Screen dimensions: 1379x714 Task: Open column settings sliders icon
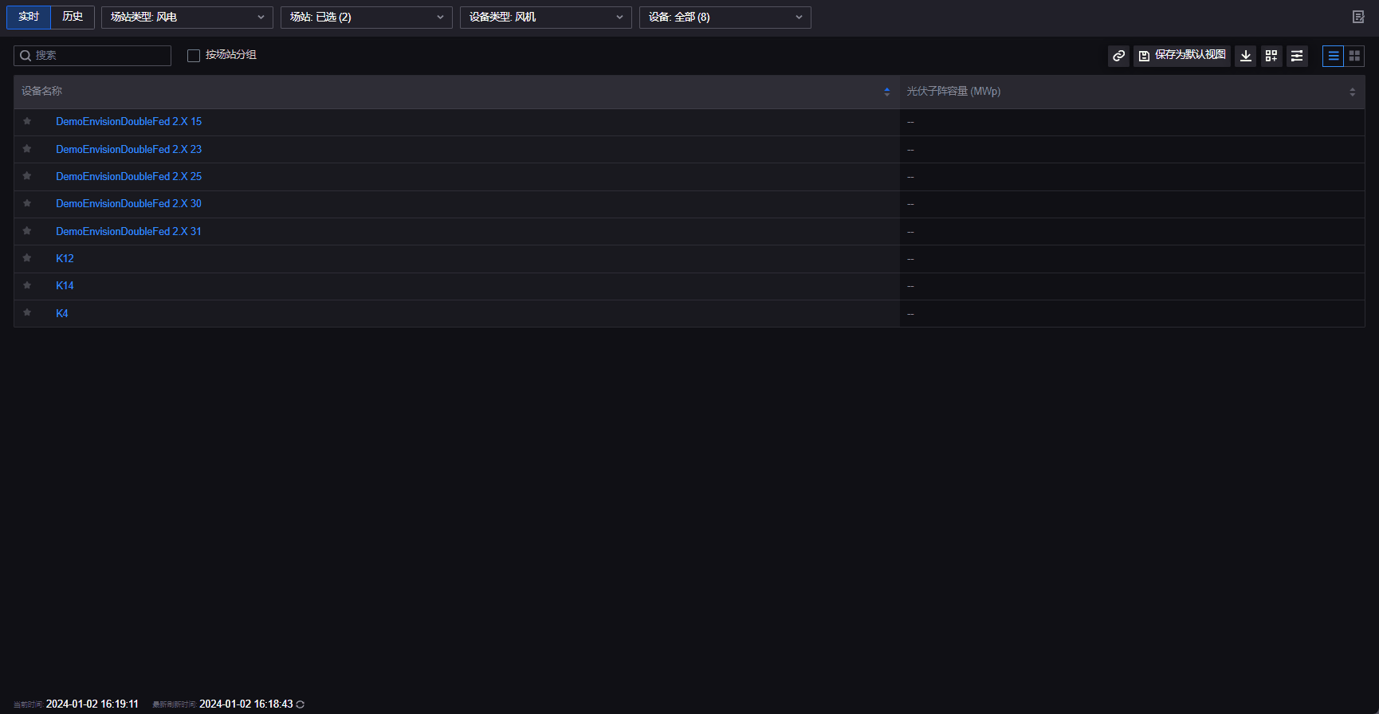point(1297,56)
